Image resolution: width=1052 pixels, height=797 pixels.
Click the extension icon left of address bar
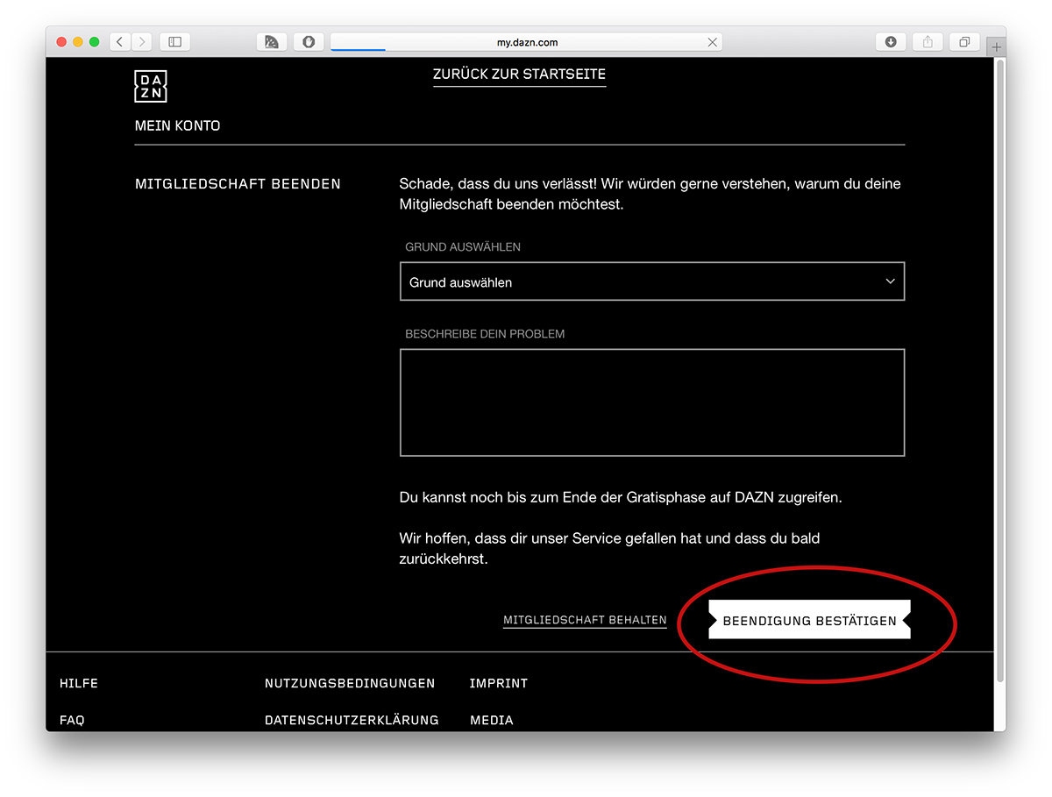pos(309,41)
